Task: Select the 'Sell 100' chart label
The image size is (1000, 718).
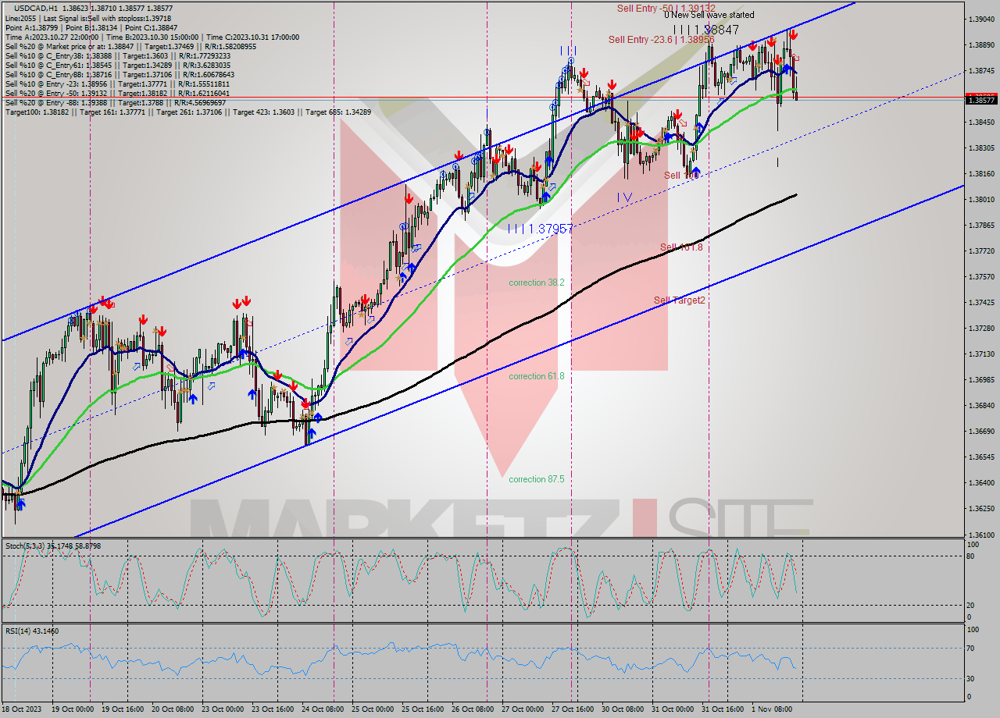Action: pos(680,176)
